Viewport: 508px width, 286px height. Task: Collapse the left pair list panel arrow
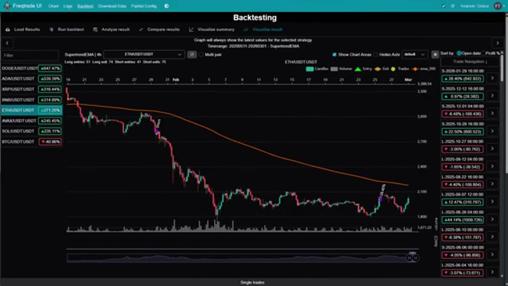coord(7,43)
